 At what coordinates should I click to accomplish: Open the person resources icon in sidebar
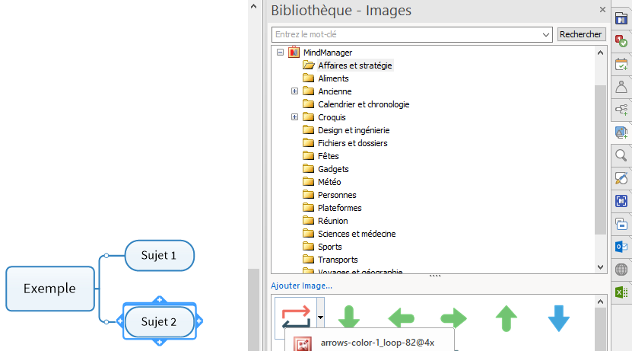621,87
